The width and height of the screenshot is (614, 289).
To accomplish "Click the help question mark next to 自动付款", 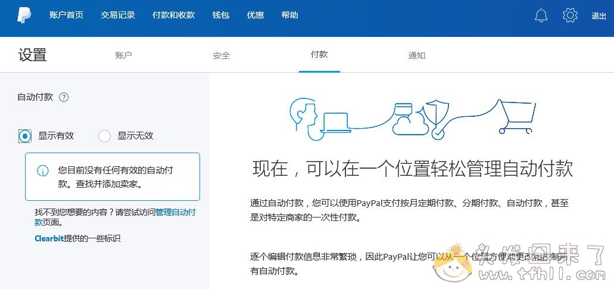I will point(64,98).
